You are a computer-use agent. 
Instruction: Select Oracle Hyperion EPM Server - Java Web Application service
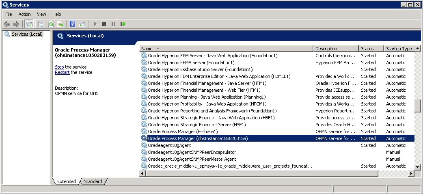(213, 56)
